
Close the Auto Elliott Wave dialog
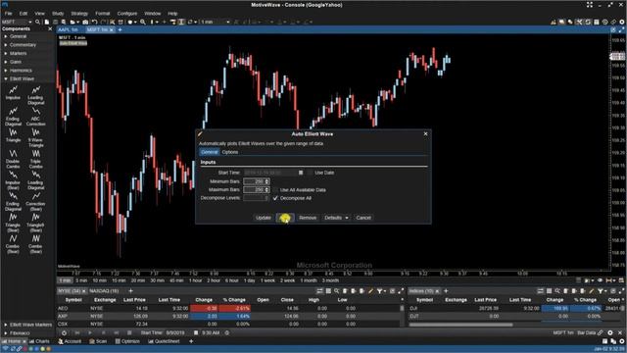425,133
